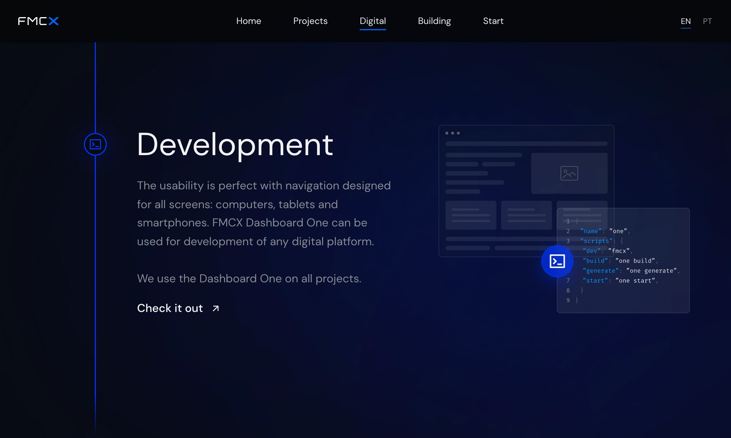Click the arrow icon beside Check it out
The width and height of the screenshot is (731, 438).
(216, 308)
